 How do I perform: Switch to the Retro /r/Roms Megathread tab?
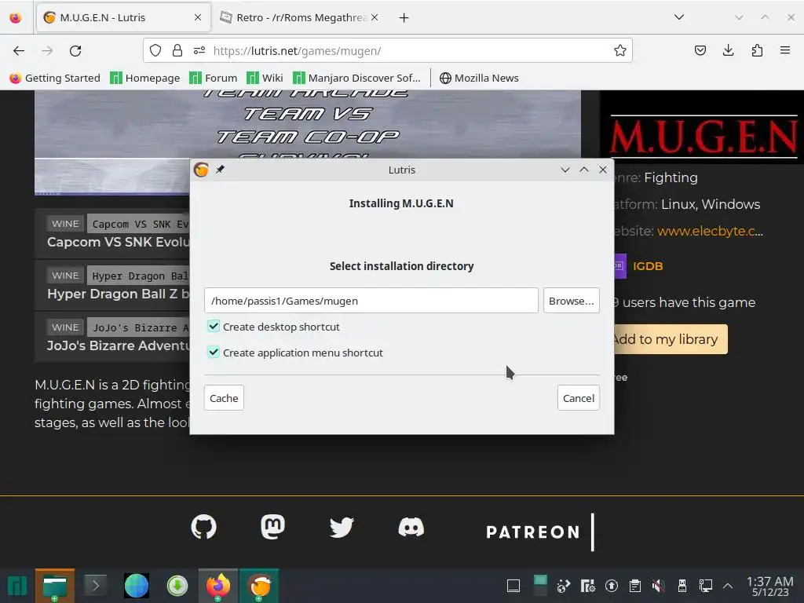[x=301, y=17]
